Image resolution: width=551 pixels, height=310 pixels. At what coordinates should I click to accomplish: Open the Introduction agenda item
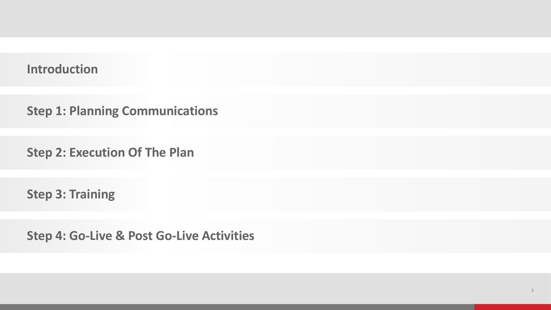62,69
